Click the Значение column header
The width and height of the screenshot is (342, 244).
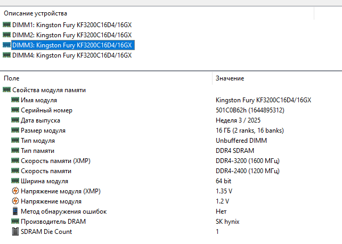pyautogui.click(x=230, y=78)
